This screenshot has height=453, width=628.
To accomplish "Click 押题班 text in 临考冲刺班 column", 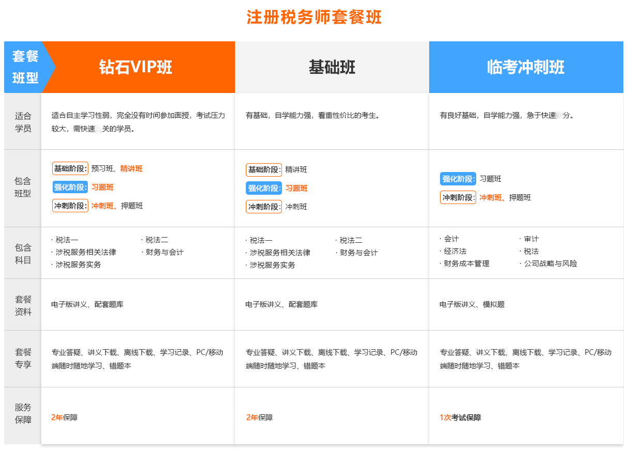I will click(x=520, y=197).
